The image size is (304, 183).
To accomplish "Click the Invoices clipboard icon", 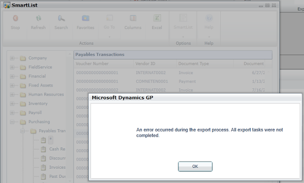I will 43,167.
